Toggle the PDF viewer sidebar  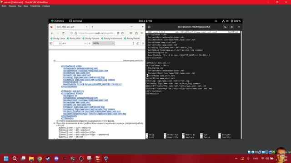[51, 43]
